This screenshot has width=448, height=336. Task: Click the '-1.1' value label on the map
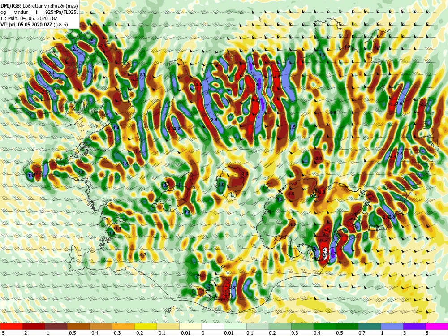(x=117, y=228)
